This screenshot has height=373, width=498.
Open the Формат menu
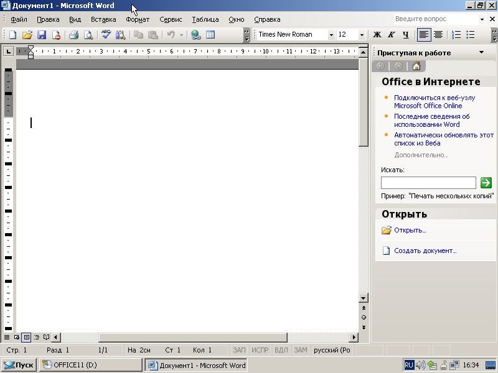point(138,19)
